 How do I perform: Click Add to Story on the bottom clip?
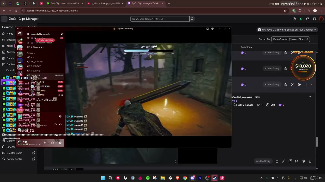[263, 161]
